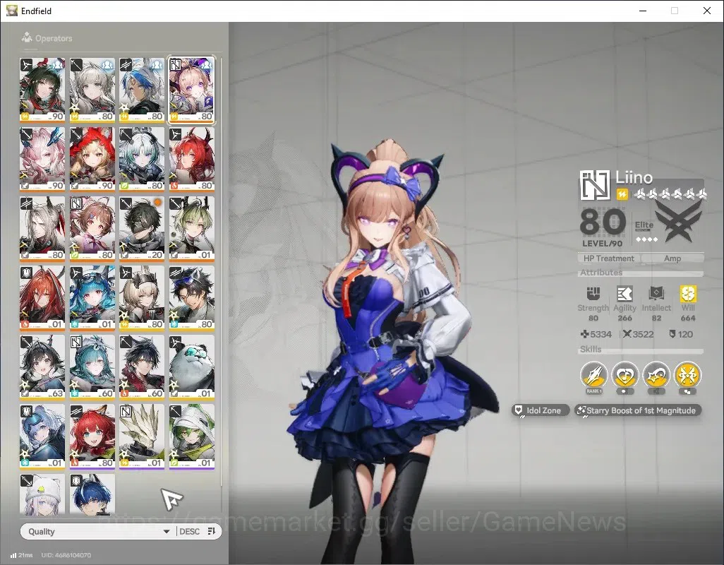Click the Elite rank wings emblem
Viewport: 724px width, 565px height.
tap(678, 223)
